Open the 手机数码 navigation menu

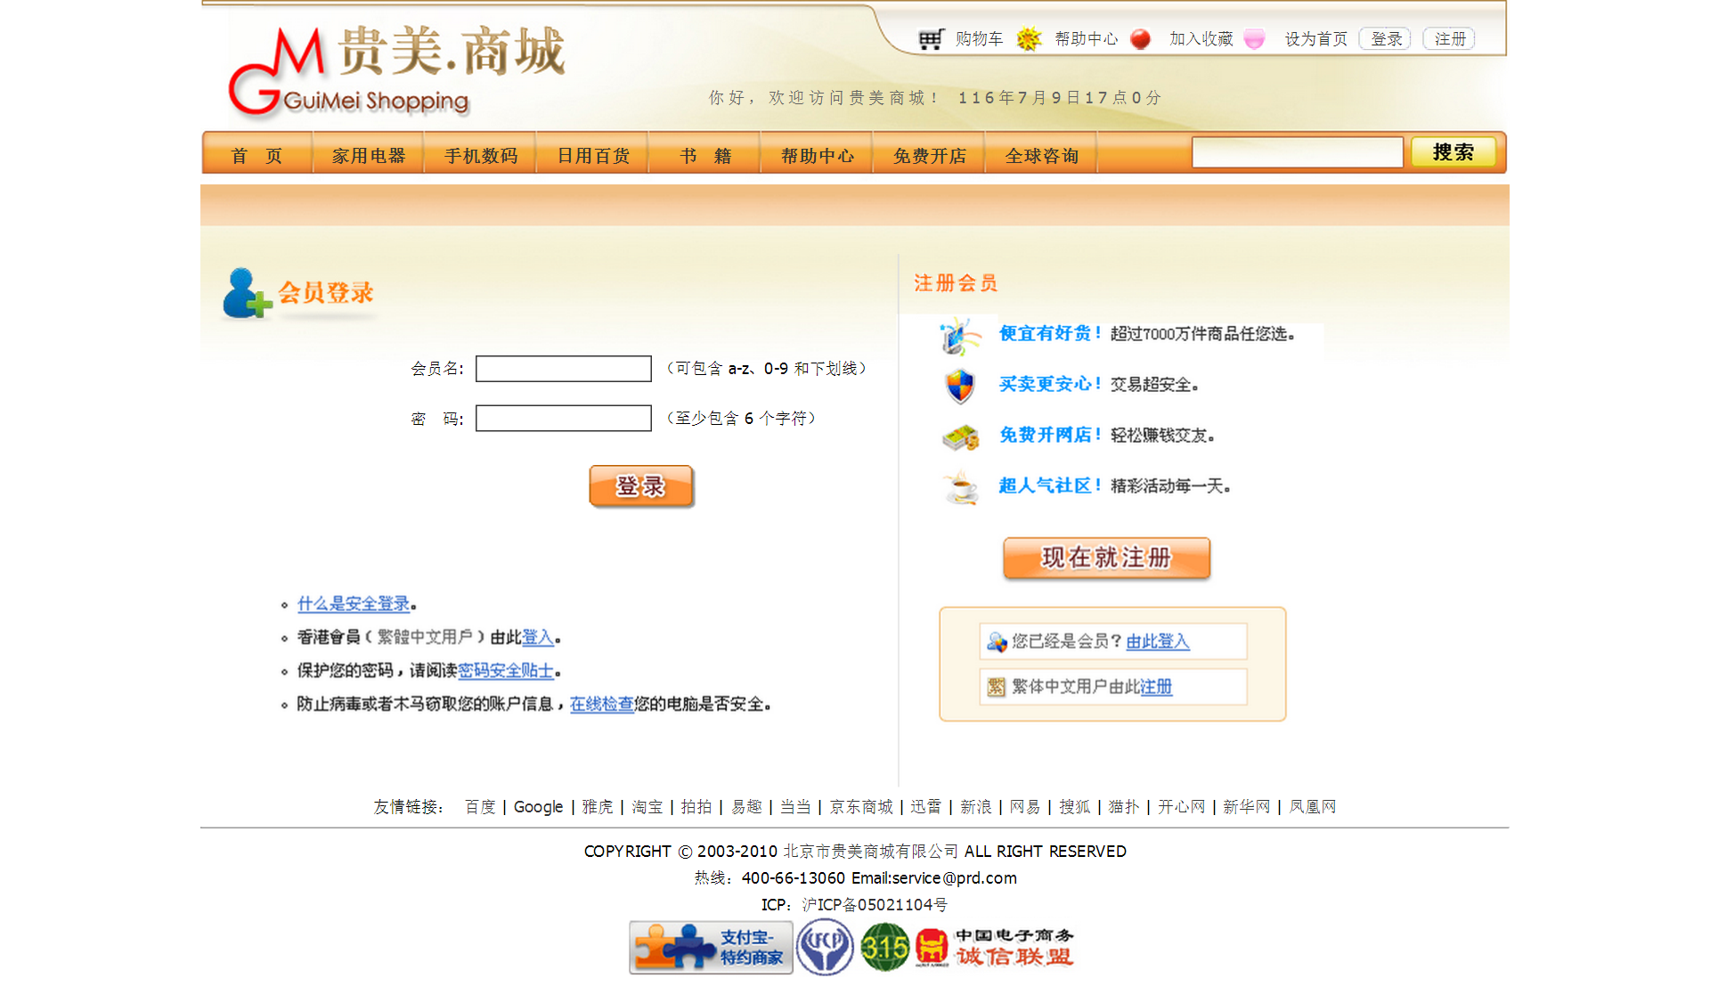coord(481,156)
